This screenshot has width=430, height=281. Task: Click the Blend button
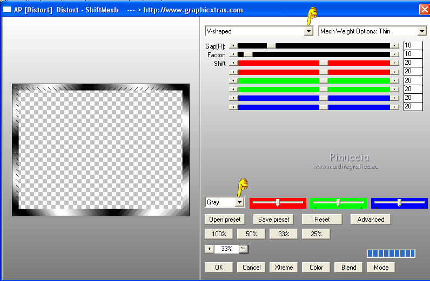point(348,268)
